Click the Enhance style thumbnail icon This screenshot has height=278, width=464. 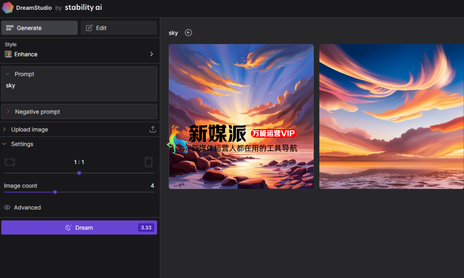click(x=8, y=54)
